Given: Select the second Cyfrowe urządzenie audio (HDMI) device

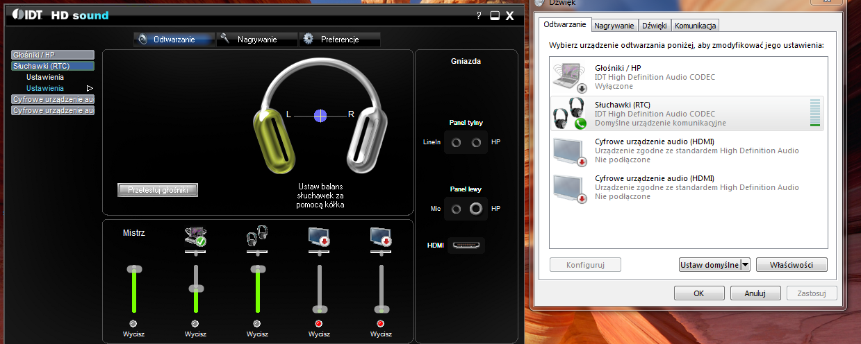Looking at the screenshot, I should pyautogui.click(x=688, y=187).
